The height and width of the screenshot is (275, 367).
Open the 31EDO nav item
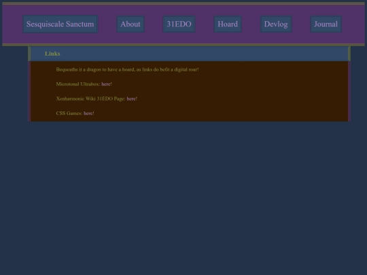pos(179,24)
